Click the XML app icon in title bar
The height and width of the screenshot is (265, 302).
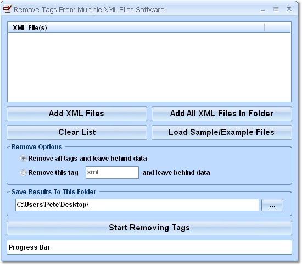point(8,9)
